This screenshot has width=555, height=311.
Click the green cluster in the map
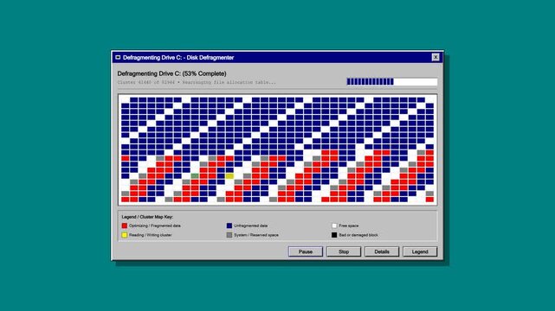coord(195,175)
